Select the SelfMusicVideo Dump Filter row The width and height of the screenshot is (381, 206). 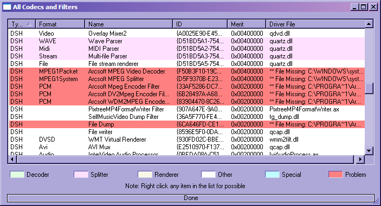(187, 117)
